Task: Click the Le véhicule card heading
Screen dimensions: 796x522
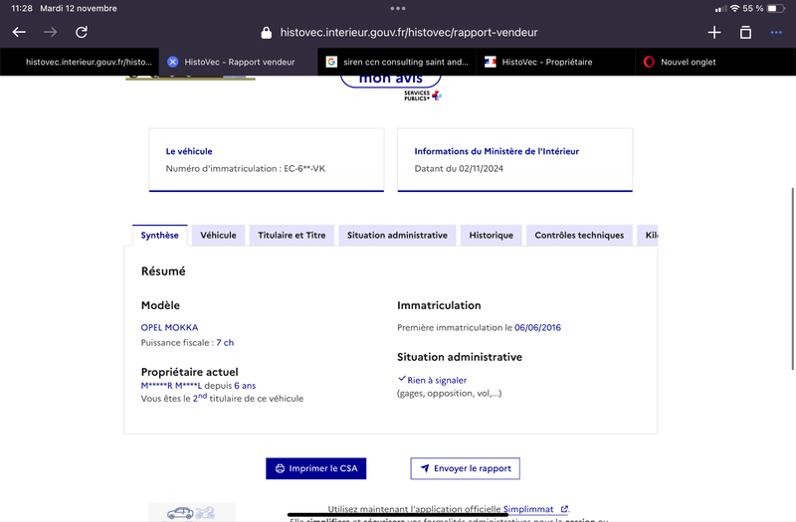Action: (189, 151)
